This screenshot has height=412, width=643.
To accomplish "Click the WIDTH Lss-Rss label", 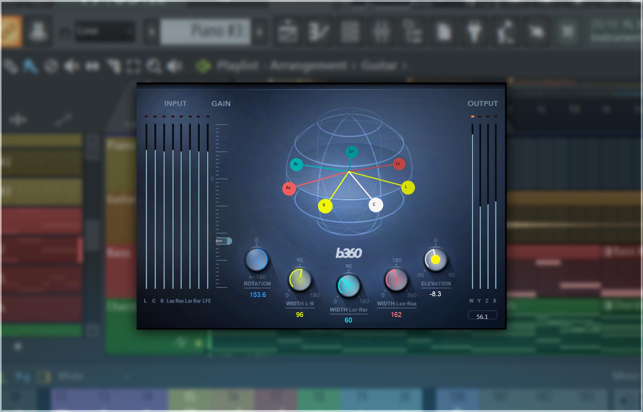I will [x=397, y=304].
